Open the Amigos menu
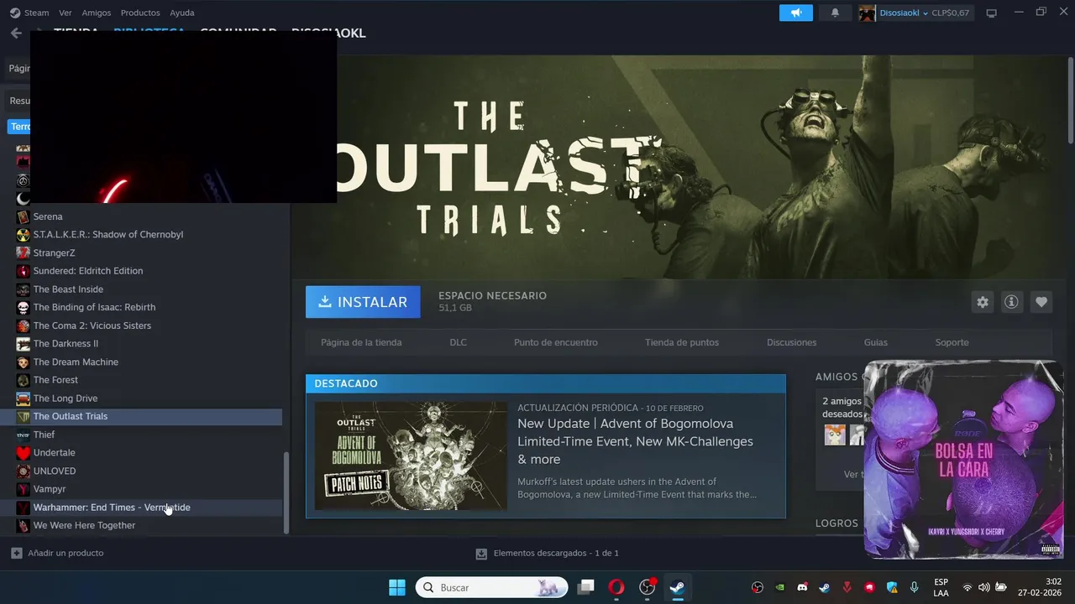 pyautogui.click(x=97, y=13)
